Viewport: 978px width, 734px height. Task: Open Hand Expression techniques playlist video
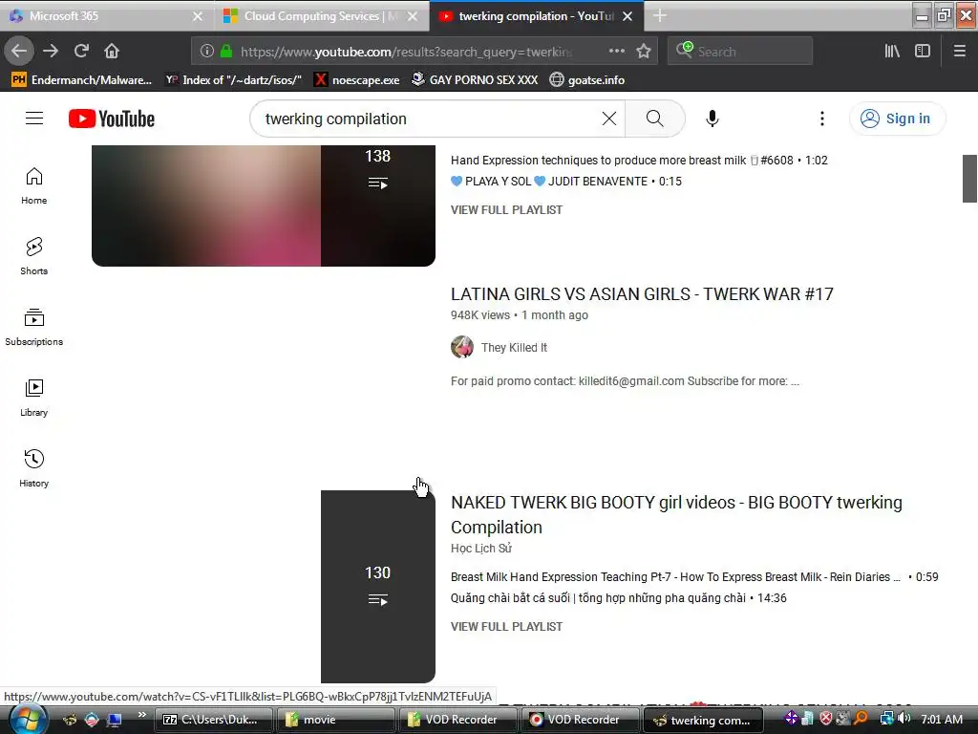point(639,161)
